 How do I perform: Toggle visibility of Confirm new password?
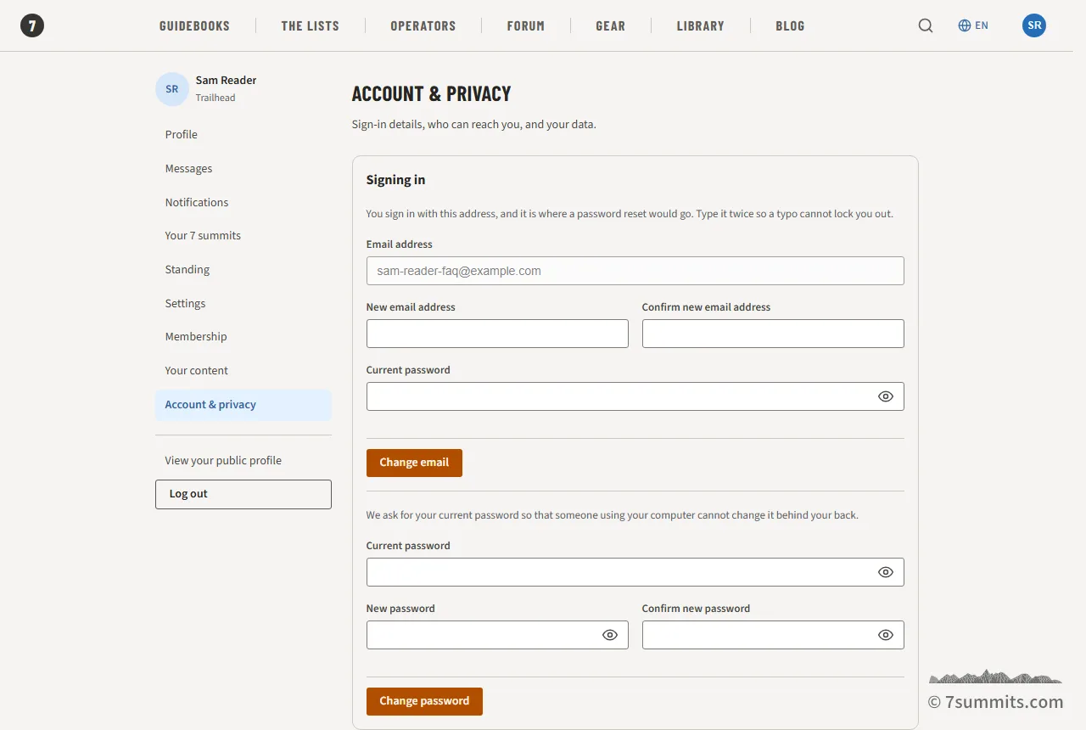point(886,635)
